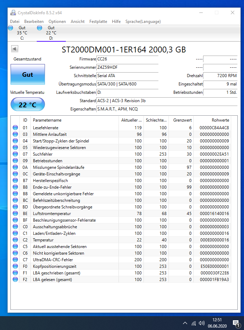Open the taskbar clock showing 12:51
The height and width of the screenshot is (330, 244).
217,323
